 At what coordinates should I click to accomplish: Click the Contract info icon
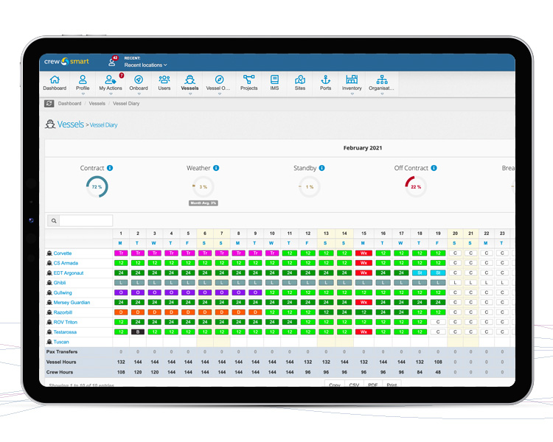[x=110, y=169]
